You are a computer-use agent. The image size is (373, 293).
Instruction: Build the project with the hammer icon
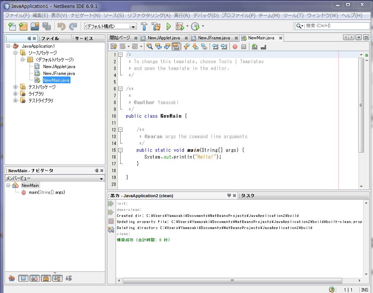144,26
